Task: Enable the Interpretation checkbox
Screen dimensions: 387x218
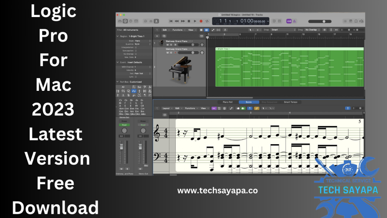Action: tap(136, 47)
